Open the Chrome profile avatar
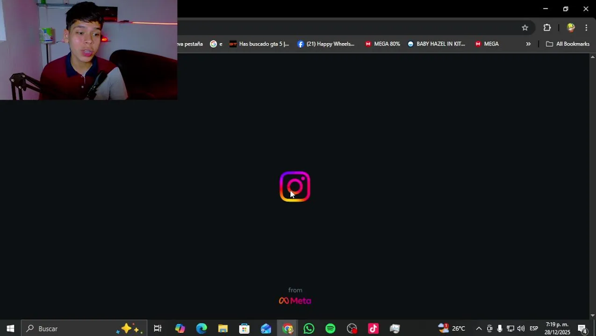This screenshot has height=336, width=596. click(570, 28)
